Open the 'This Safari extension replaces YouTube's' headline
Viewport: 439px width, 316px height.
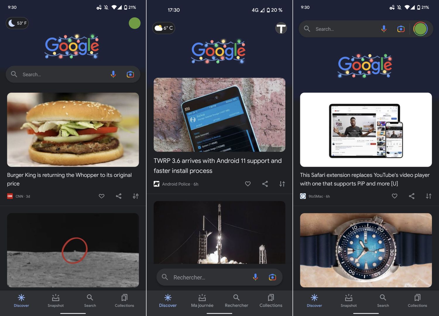coord(365,179)
